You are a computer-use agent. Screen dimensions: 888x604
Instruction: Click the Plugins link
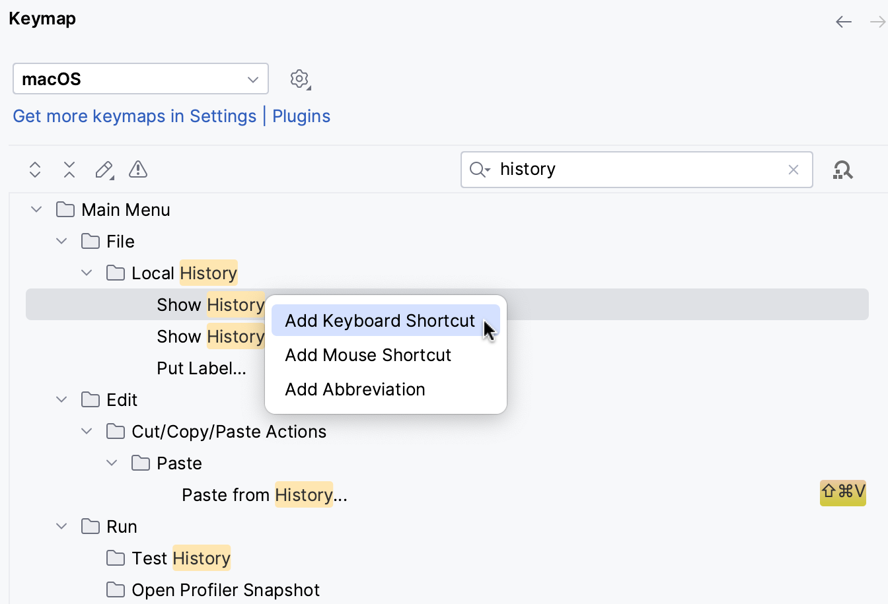(301, 116)
